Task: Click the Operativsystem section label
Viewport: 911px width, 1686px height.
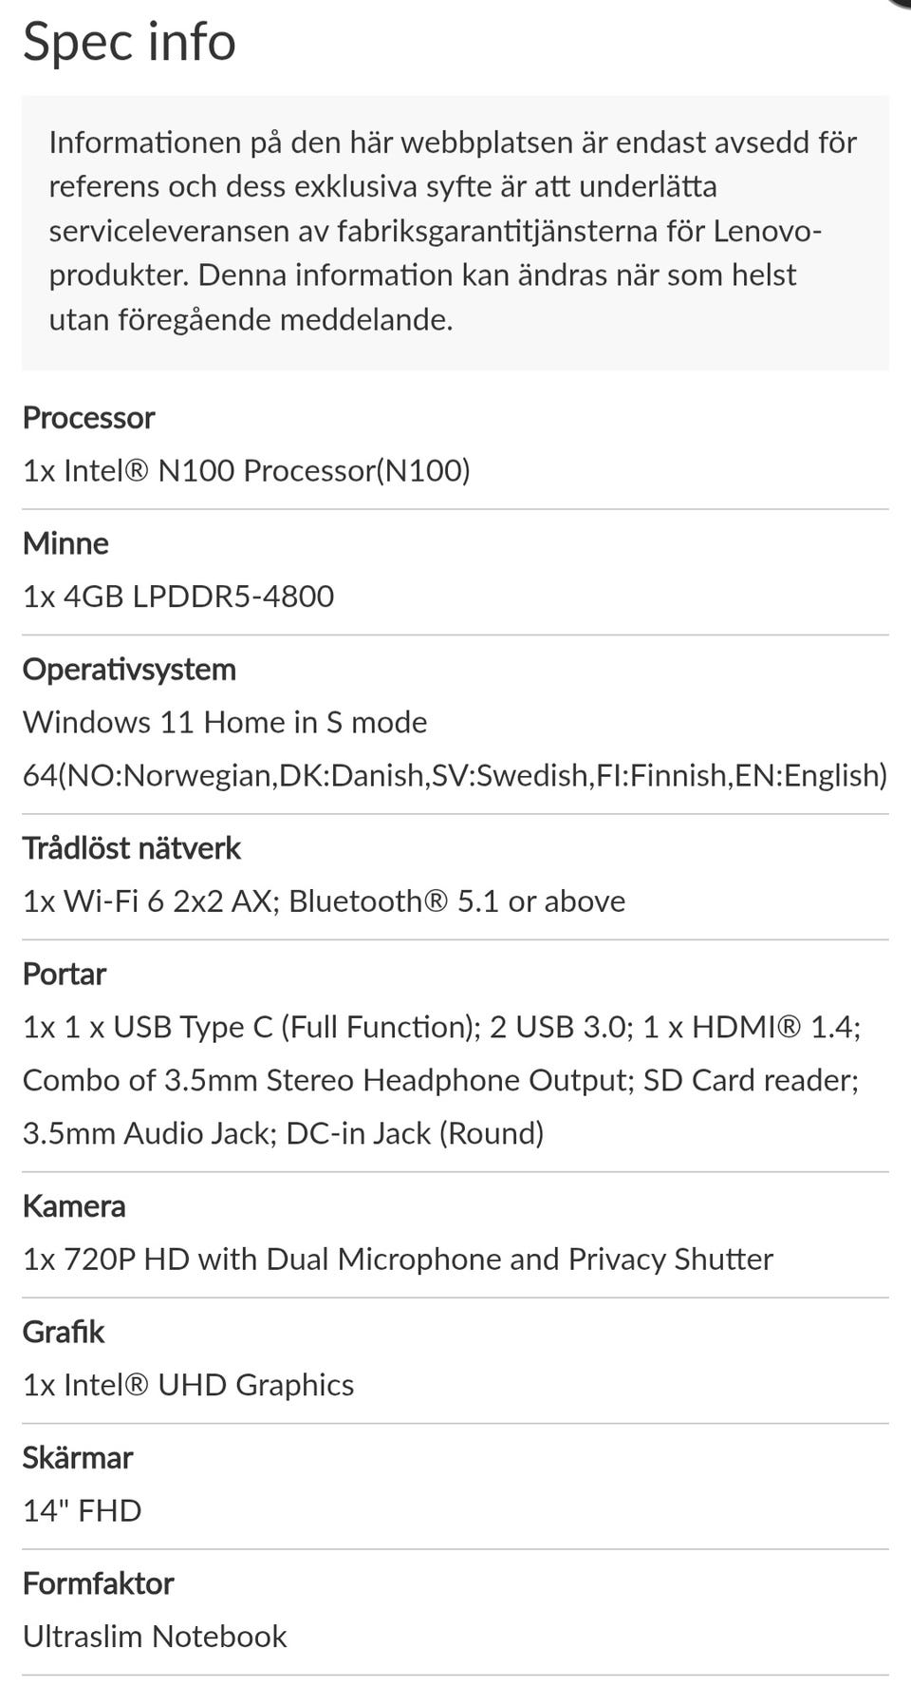Action: (x=129, y=670)
